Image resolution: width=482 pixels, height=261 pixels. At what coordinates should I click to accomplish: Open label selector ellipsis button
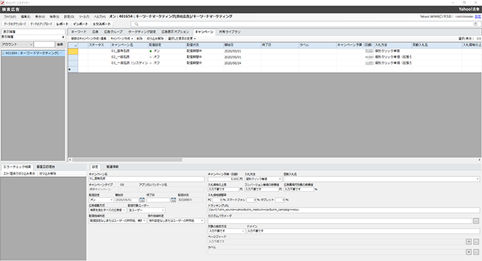point(476,252)
